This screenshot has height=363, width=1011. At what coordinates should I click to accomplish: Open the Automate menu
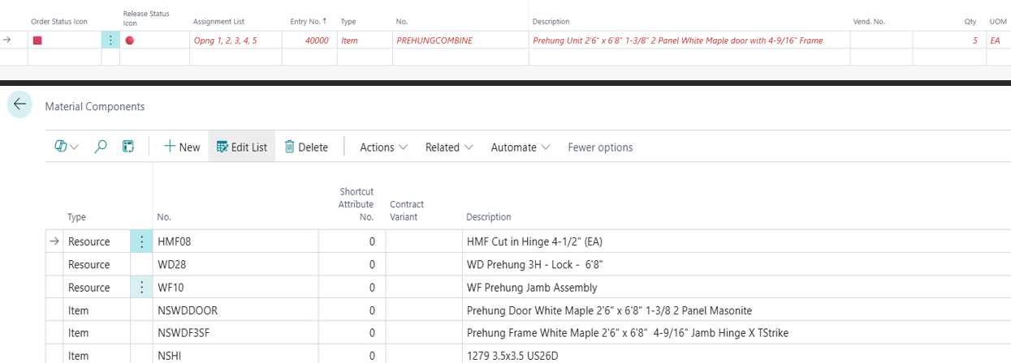pyautogui.click(x=520, y=147)
